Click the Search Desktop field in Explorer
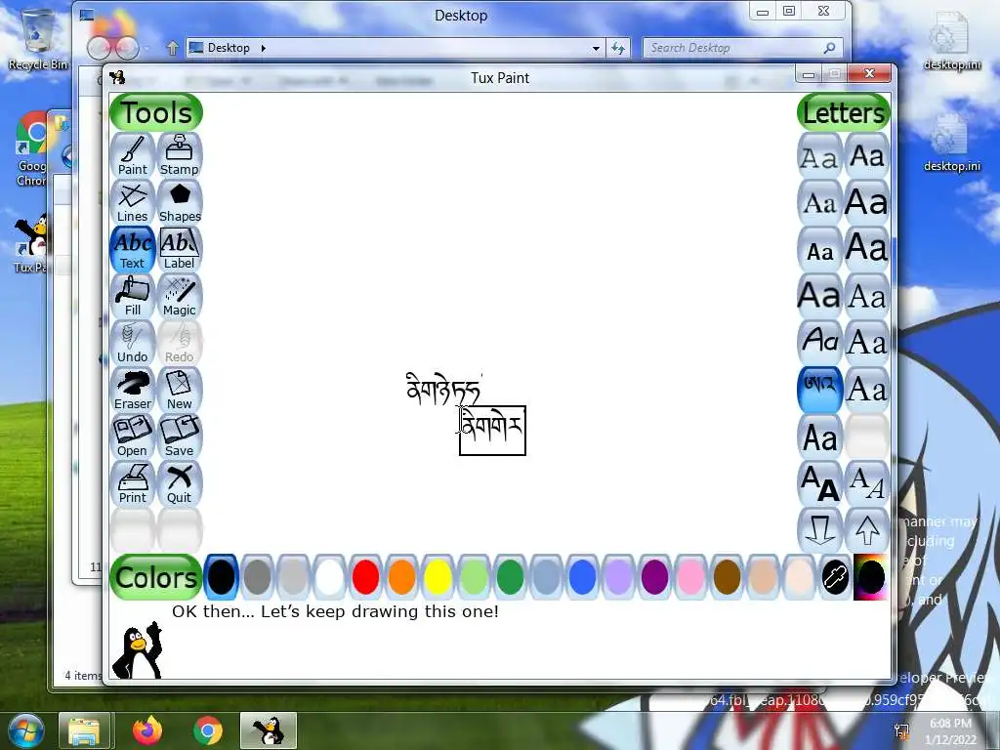The height and width of the screenshot is (750, 1000). pyautogui.click(x=743, y=48)
